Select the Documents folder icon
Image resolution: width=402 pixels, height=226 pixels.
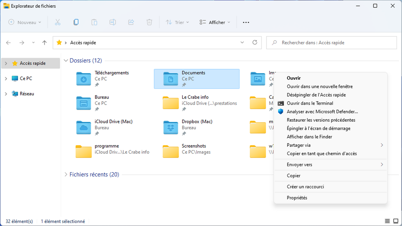click(x=171, y=79)
